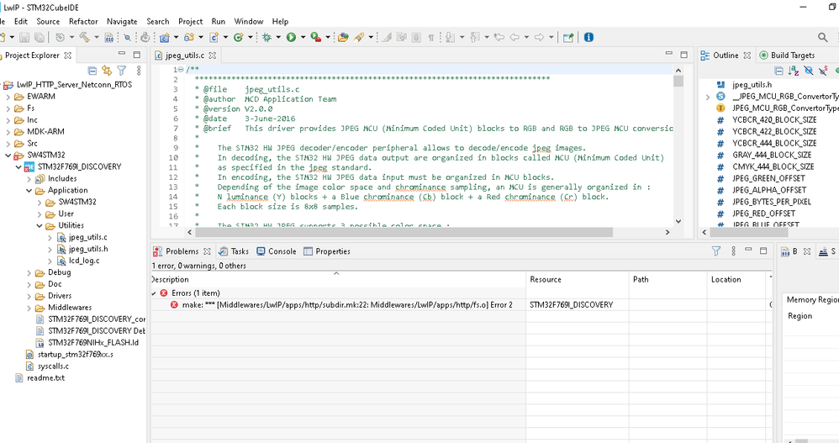Viewport: 839px width, 443px height.
Task: Click the editor horizontal scrollbar thumb
Action: tap(404, 232)
